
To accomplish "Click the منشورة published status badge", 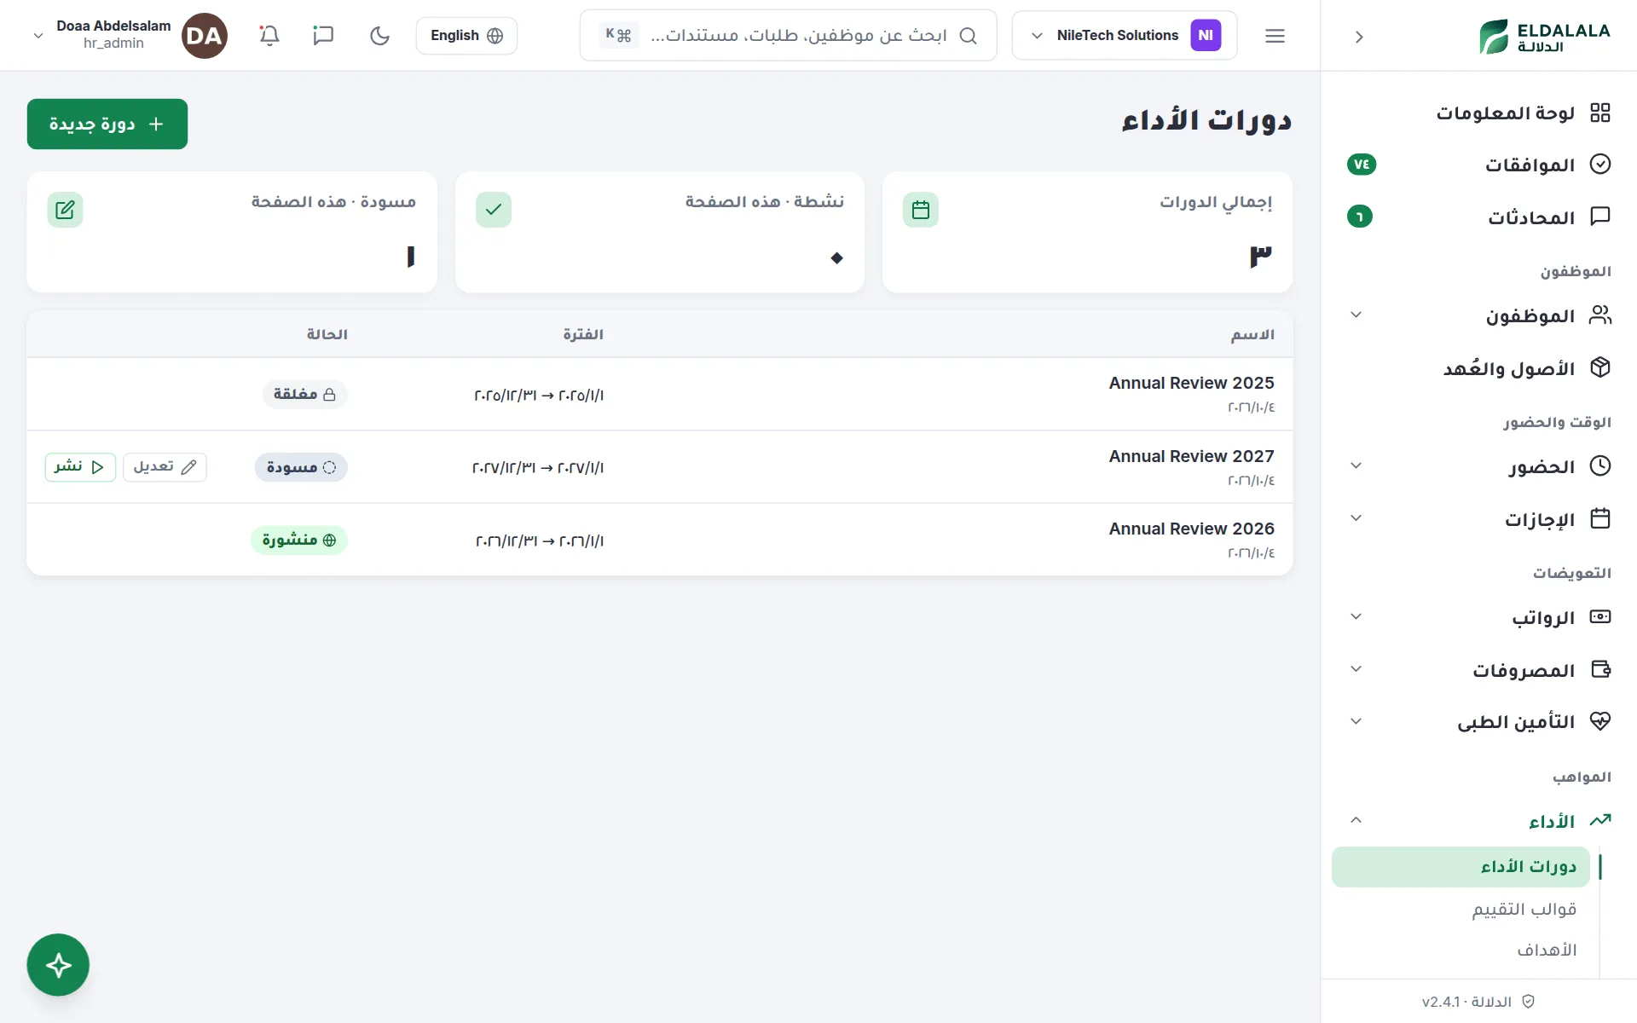I will pyautogui.click(x=298, y=540).
